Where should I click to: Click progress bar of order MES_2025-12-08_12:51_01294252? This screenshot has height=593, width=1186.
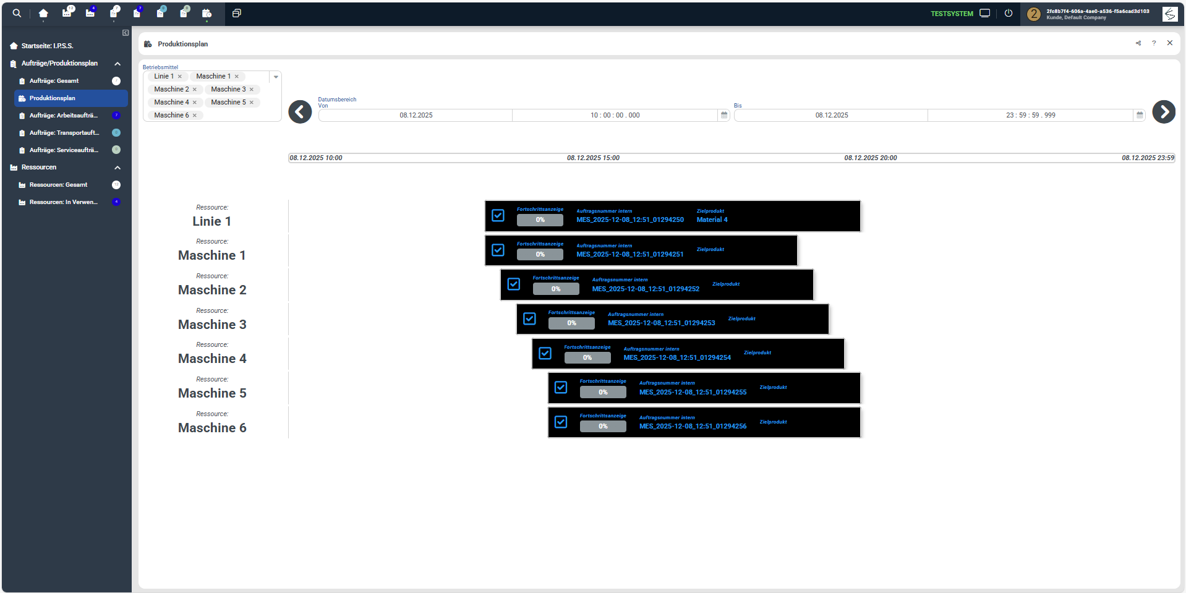pos(556,289)
